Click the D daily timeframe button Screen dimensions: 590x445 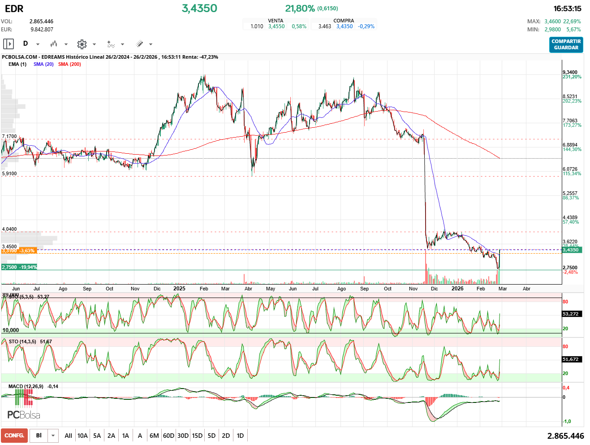click(x=26, y=44)
